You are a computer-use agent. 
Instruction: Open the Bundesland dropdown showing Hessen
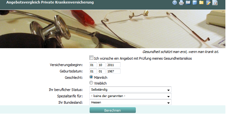click(x=130, y=102)
